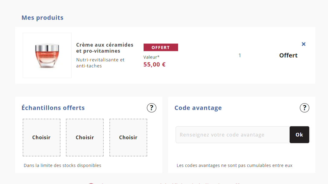This screenshot has height=184, width=328.
Task: Click the bold Offert total text
Action: pos(288,56)
